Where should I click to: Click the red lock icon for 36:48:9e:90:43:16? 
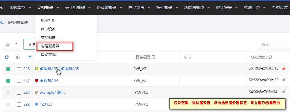tap(284, 68)
